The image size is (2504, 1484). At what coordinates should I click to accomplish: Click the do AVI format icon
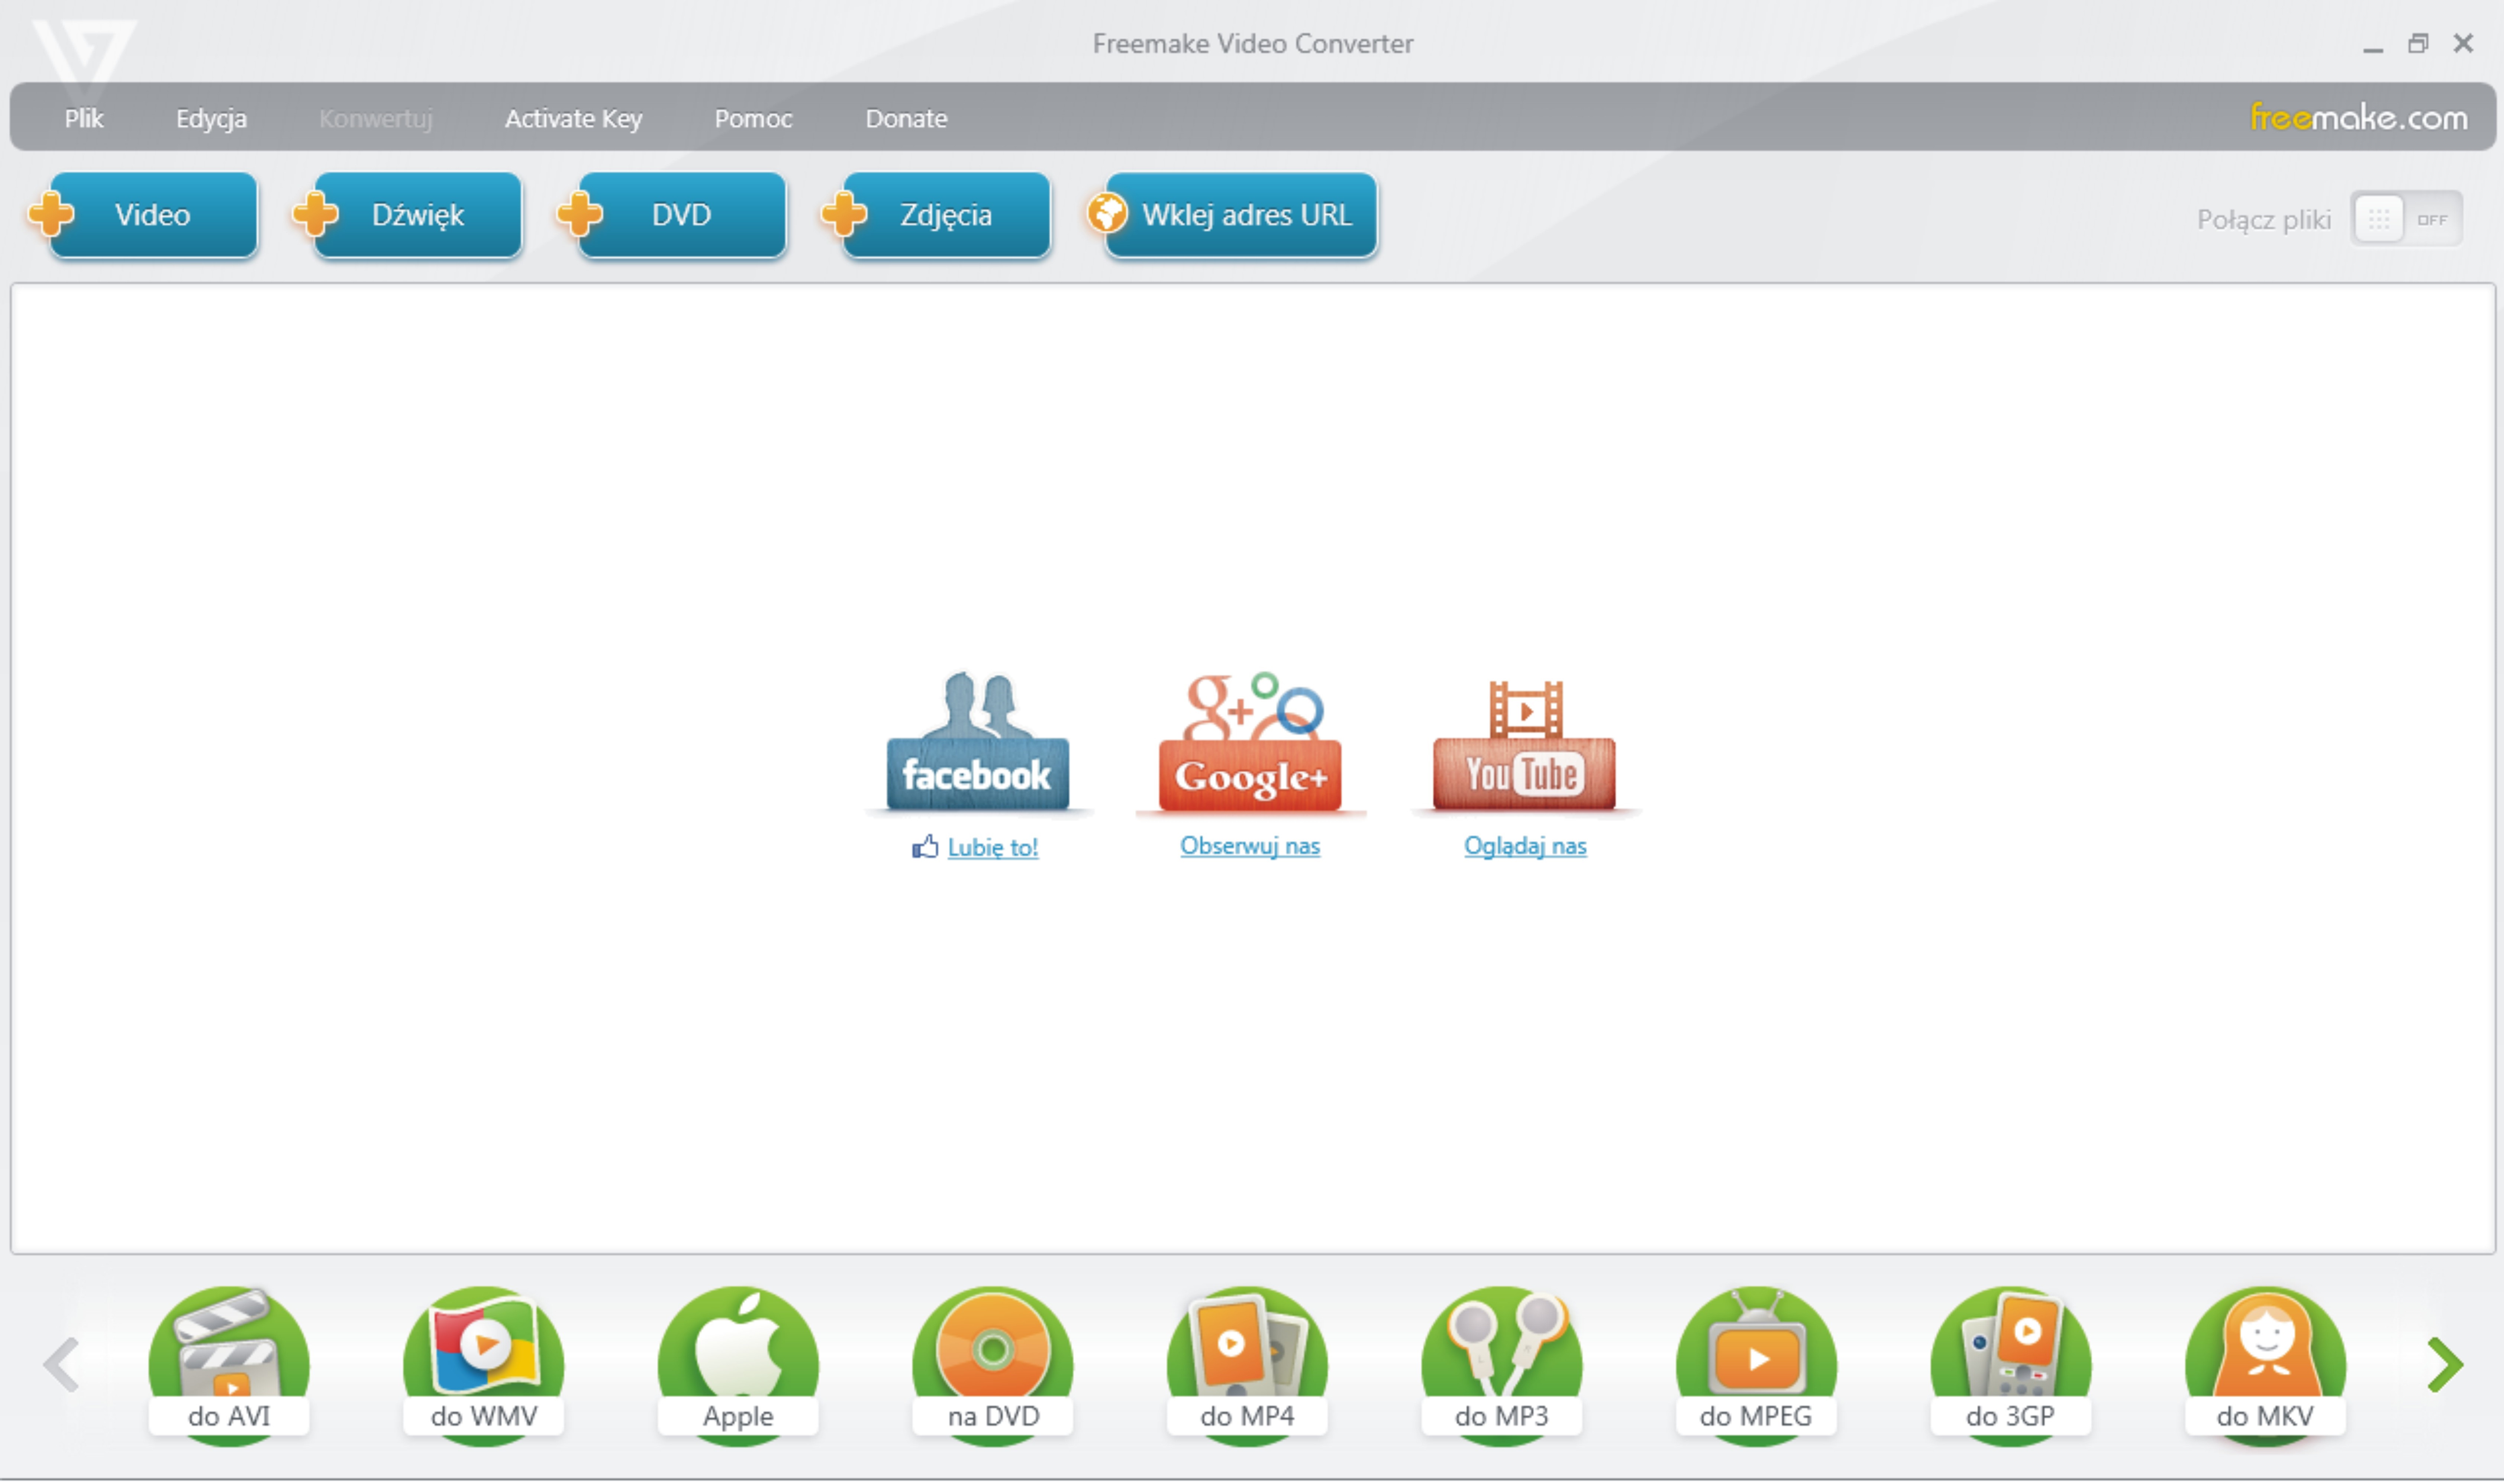point(228,1362)
